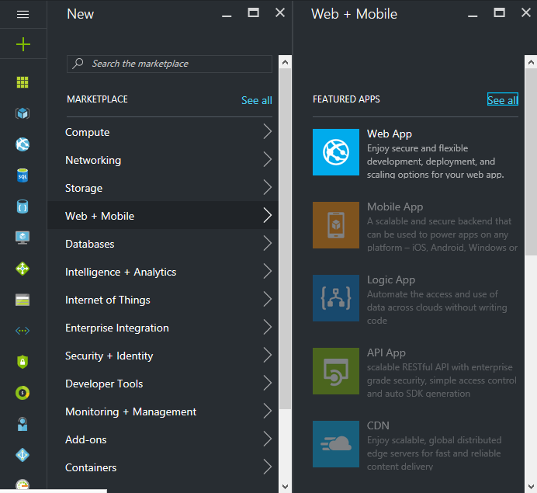Open Virtual networks dotted-arrows icon in sidebar
Viewport: 537px width, 493px height.
[x=23, y=331]
